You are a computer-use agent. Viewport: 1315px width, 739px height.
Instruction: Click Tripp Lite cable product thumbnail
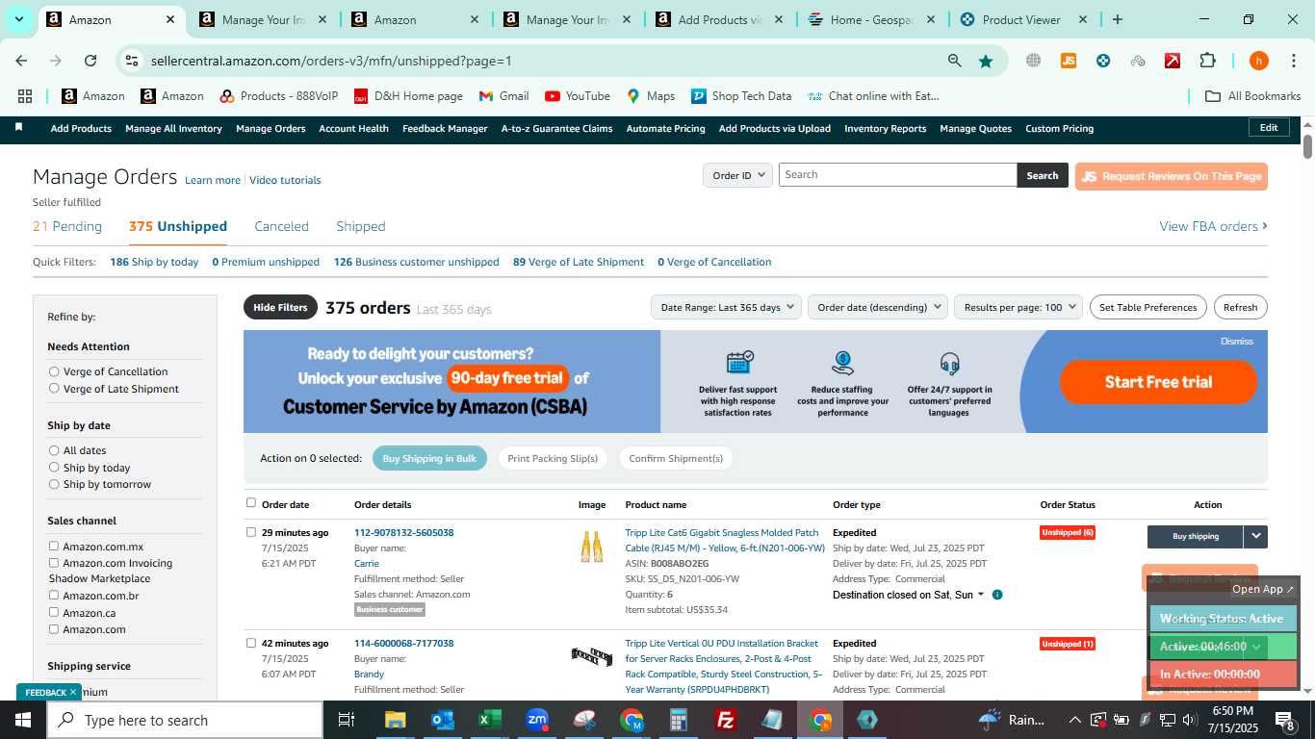592,548
